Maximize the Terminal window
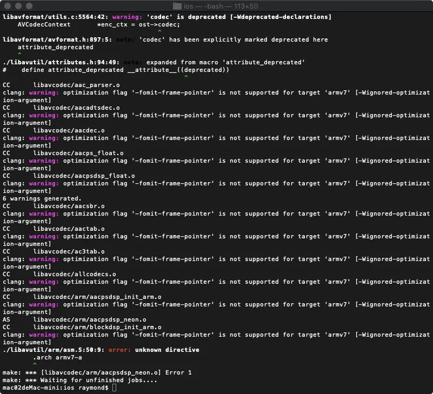Viewport: 433px width, 394px height. pos(29,6)
